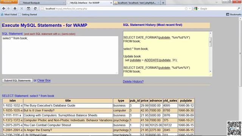This screenshot has height=136, width=242.
Task: Click cell 'But Is It User Friendly?'
Action: (x=68, y=110)
